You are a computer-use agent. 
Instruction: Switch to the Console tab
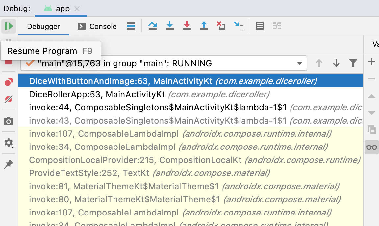(x=97, y=26)
